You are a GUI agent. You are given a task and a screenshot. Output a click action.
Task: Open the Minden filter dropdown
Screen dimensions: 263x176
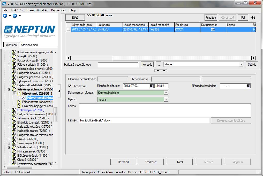(x=241, y=64)
